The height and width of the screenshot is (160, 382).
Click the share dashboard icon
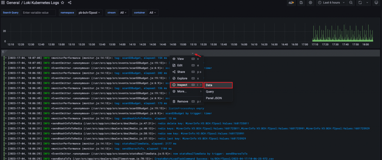coord(70,3)
